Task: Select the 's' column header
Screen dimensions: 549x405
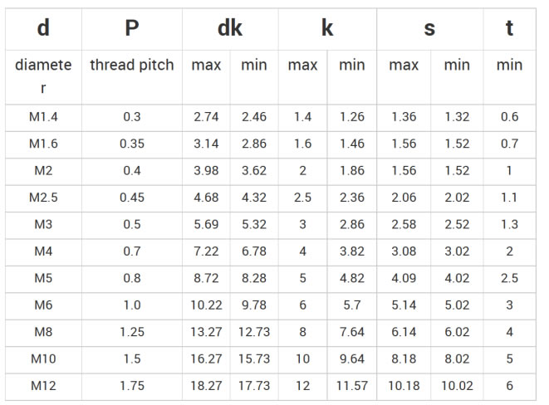Action: (429, 28)
